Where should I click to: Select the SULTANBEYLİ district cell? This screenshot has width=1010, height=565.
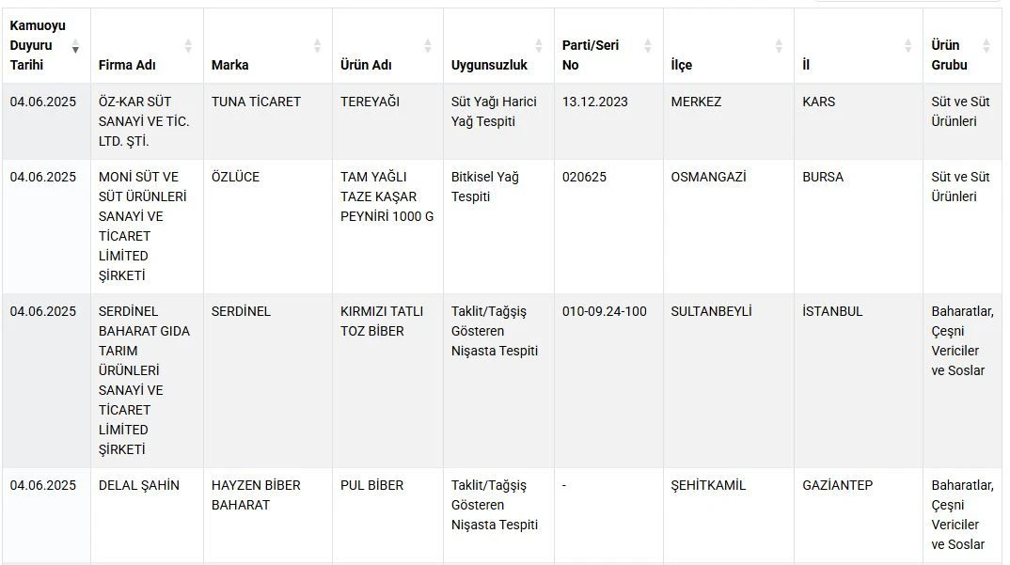(x=711, y=311)
